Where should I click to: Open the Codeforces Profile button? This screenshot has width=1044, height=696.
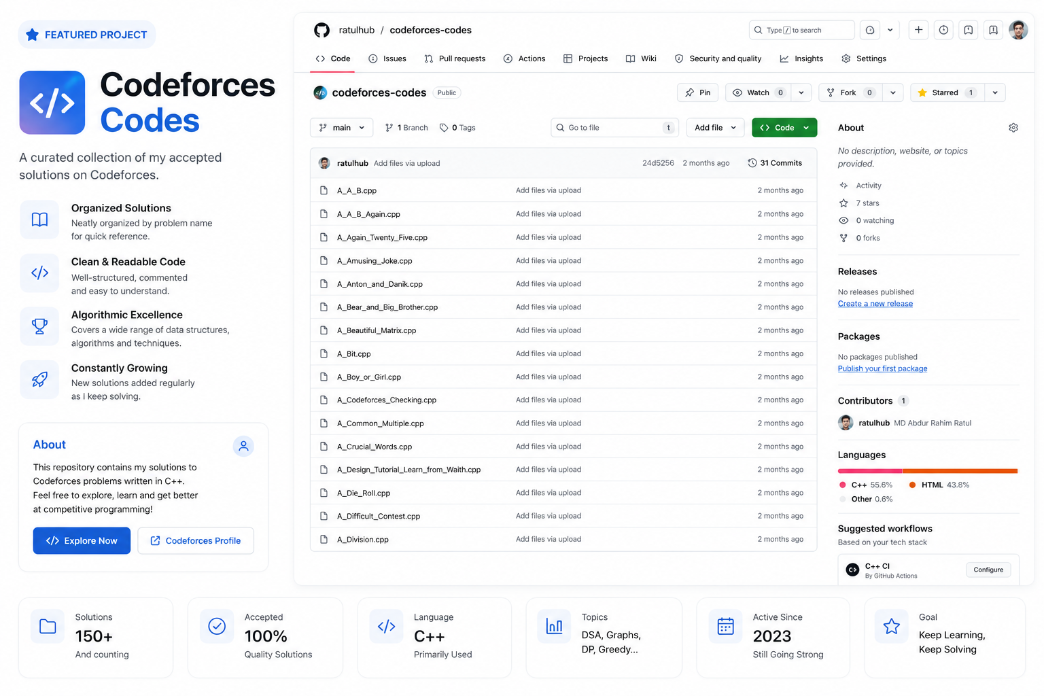[x=196, y=540]
